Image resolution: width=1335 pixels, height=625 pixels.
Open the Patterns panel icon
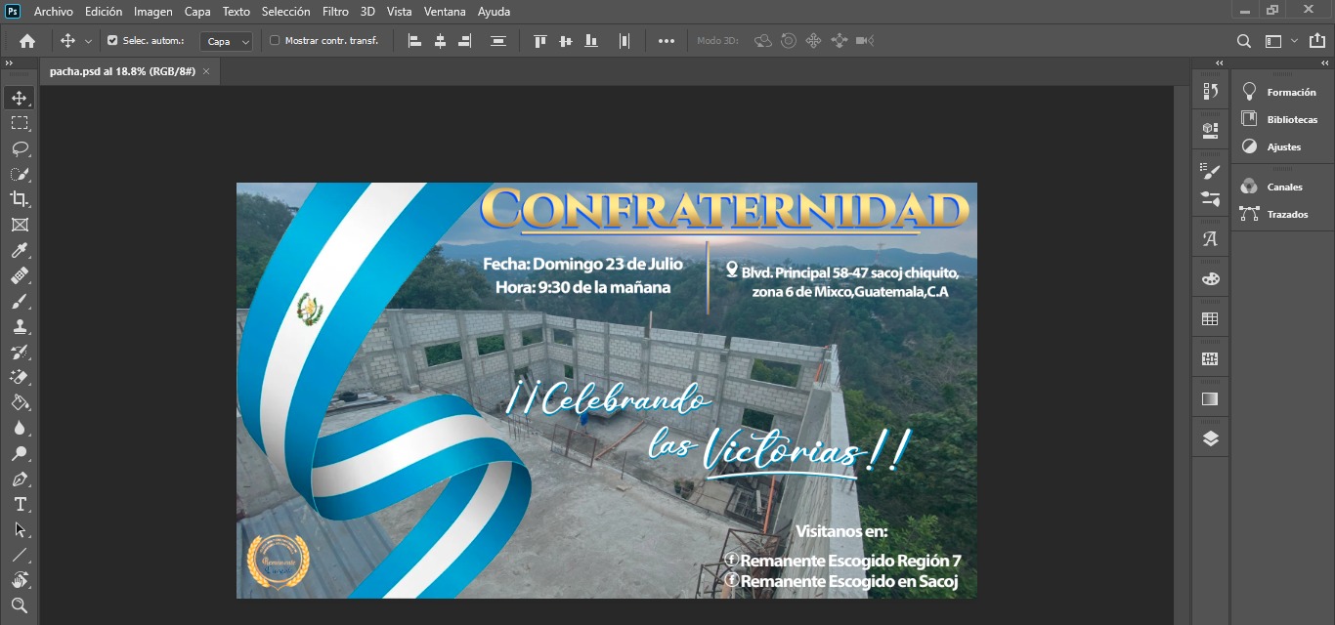1210,358
